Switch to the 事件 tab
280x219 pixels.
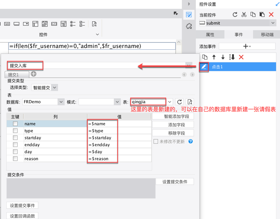pyautogui.click(x=238, y=35)
